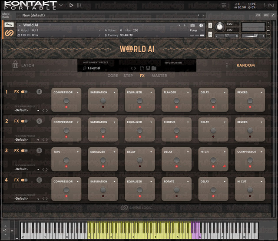Enable row 4 Hi Cut power LED
The image size is (278, 241).
click(x=250, y=196)
